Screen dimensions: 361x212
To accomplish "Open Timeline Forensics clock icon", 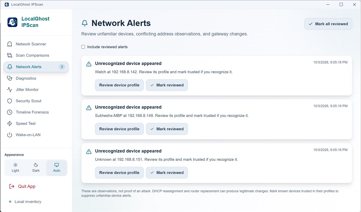I will click(10, 112).
